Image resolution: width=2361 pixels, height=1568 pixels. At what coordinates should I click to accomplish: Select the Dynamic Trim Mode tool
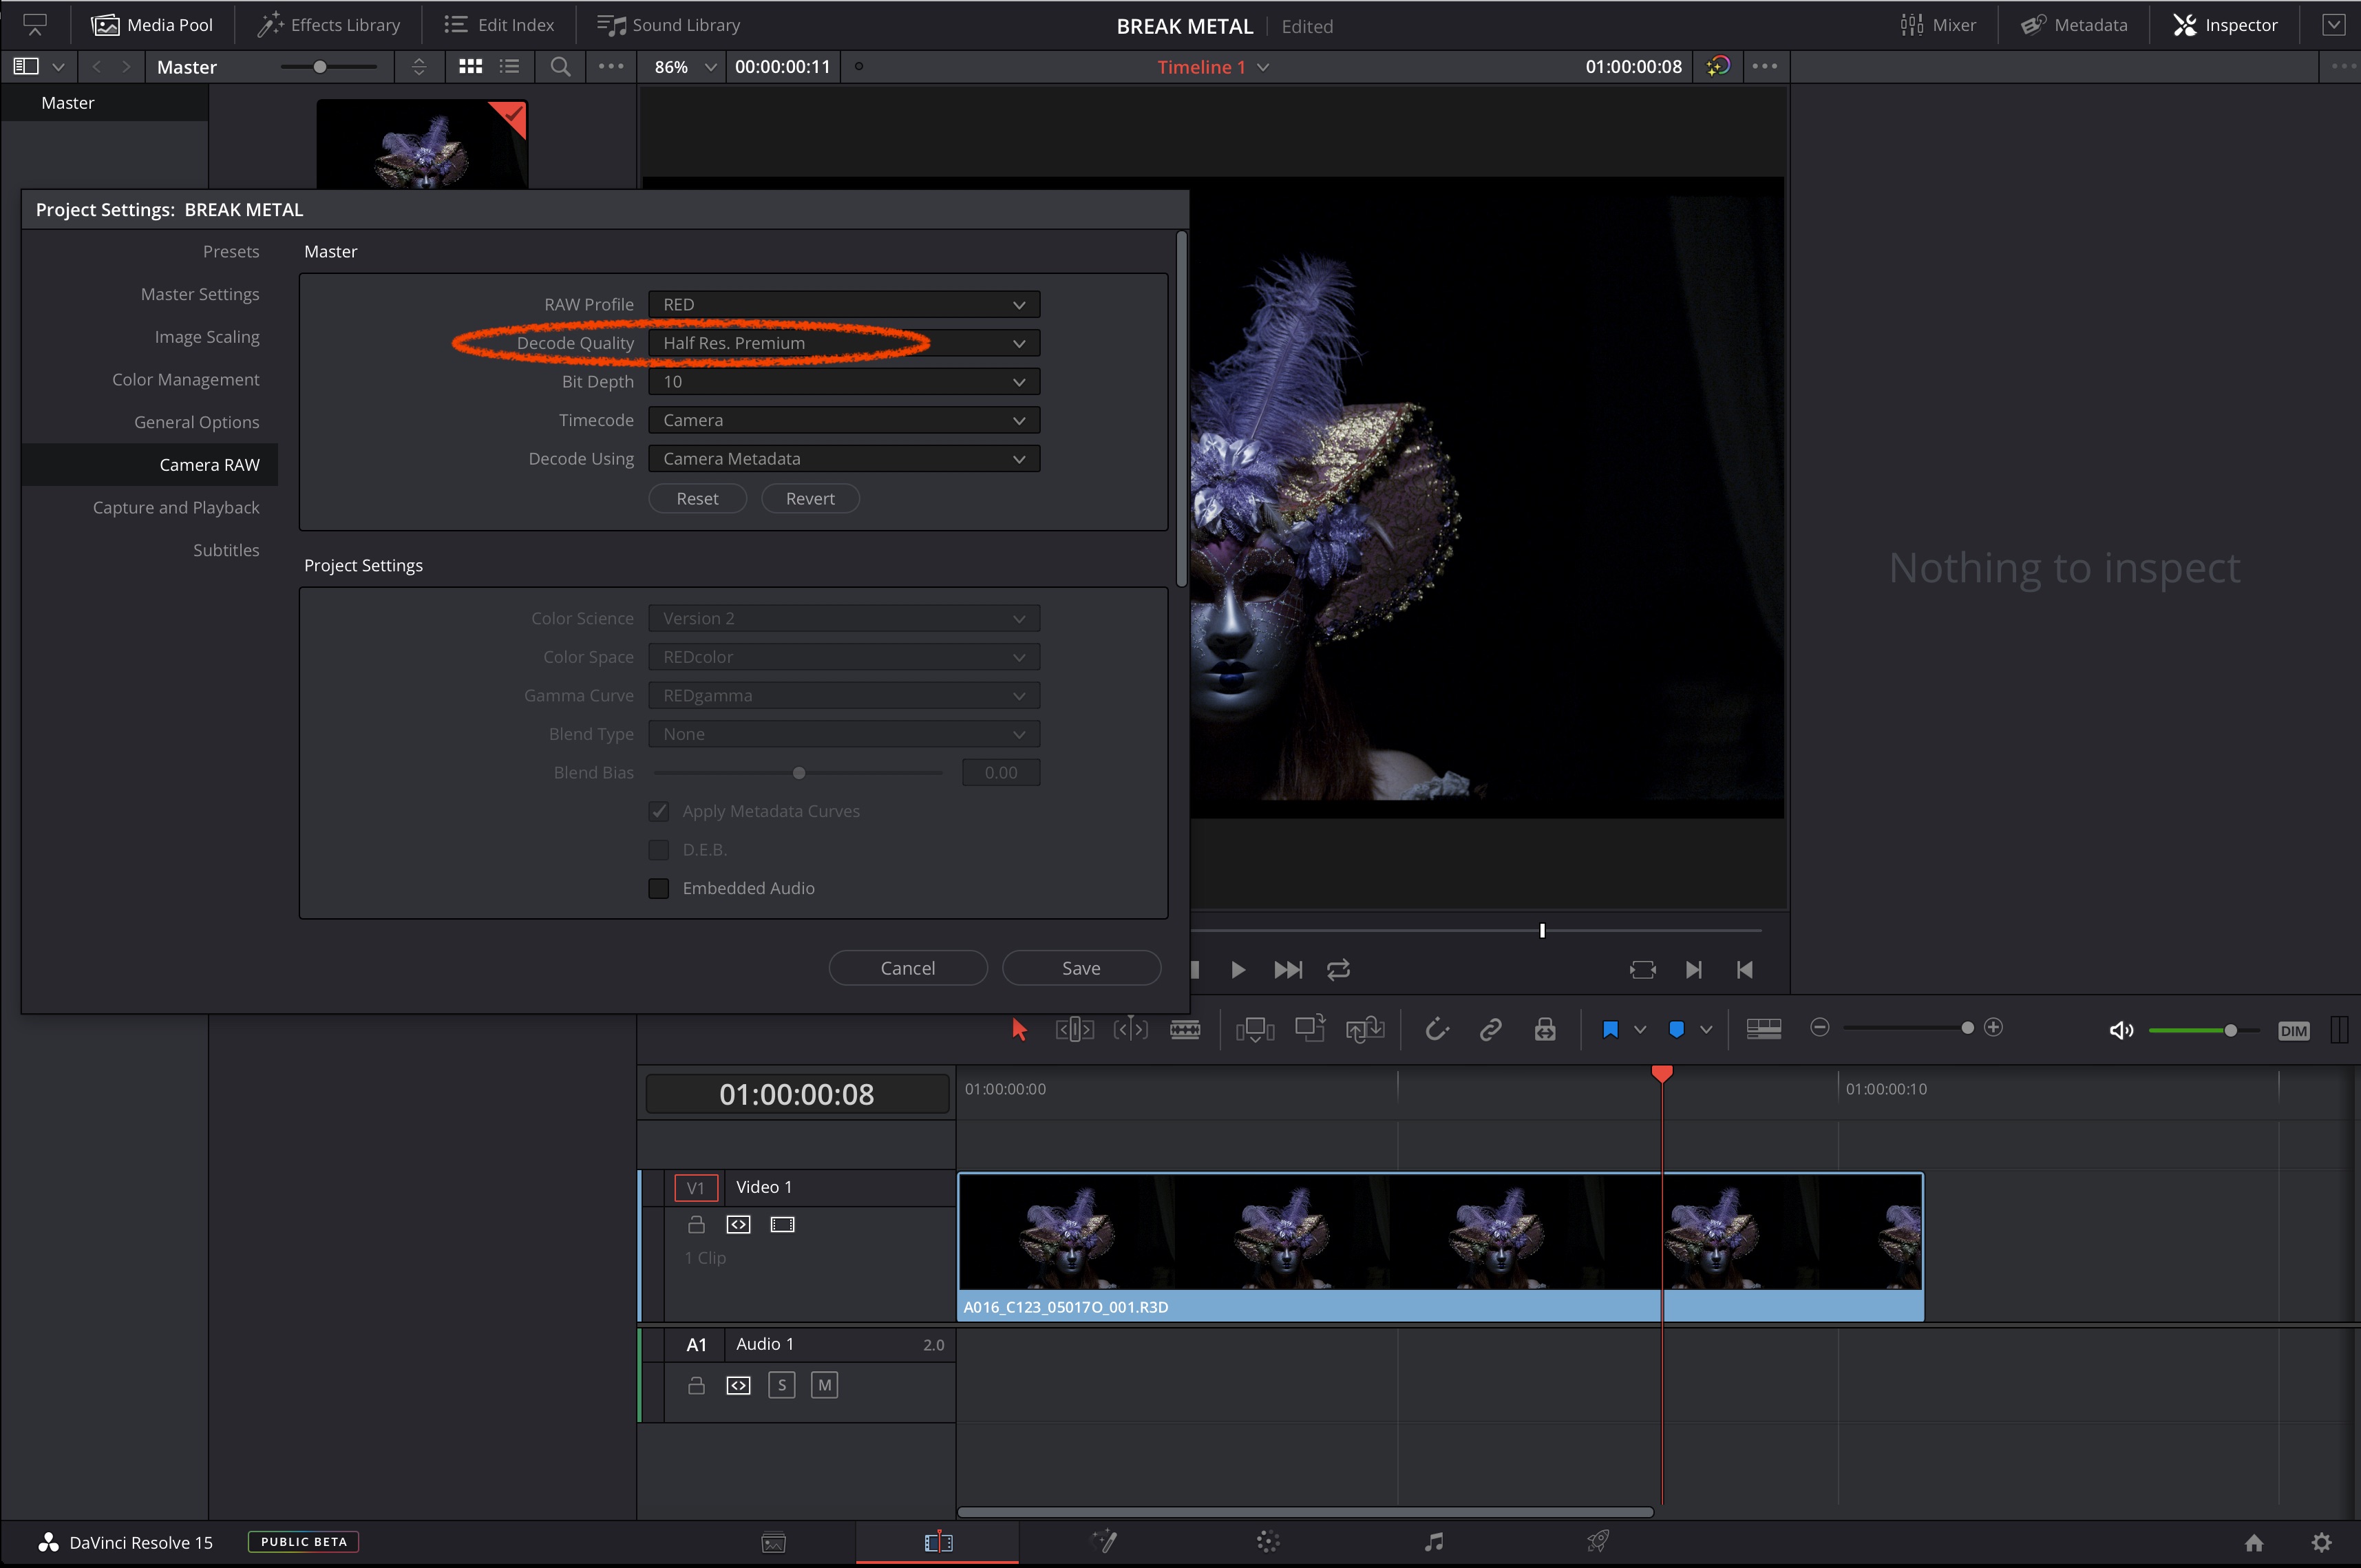click(x=1130, y=1029)
